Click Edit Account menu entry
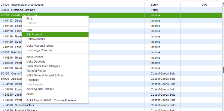The image size is (224, 111). pos(55,34)
